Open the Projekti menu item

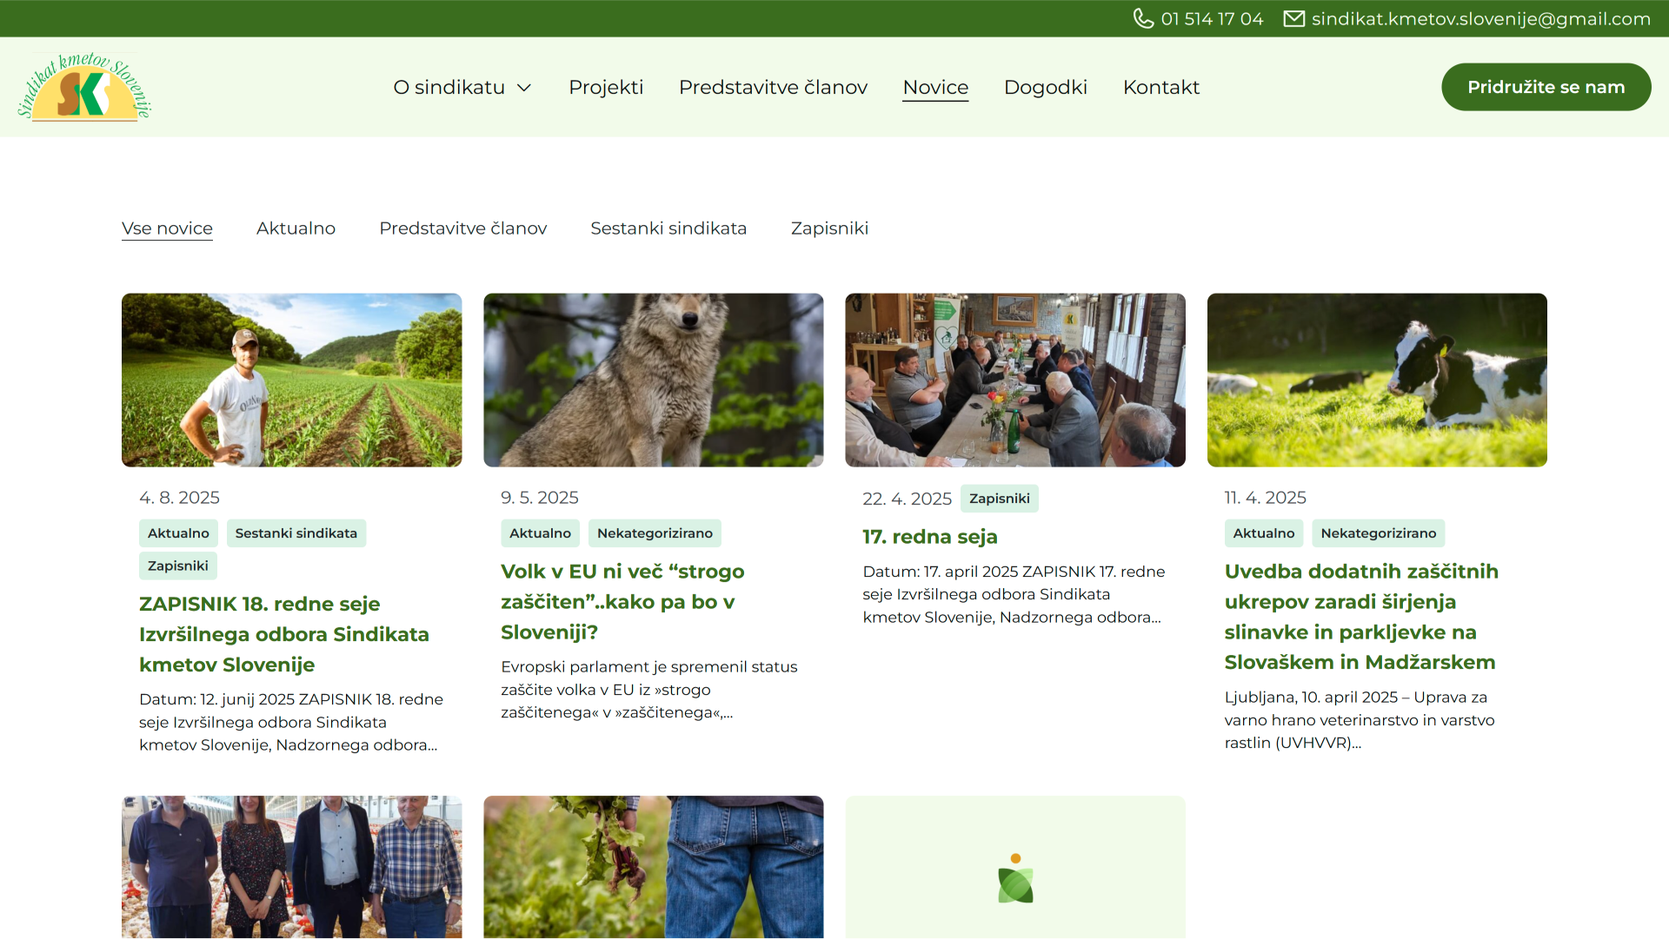[x=606, y=87]
